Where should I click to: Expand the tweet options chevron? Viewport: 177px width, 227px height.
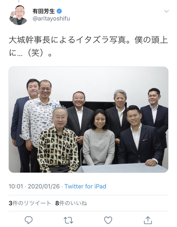(x=166, y=11)
